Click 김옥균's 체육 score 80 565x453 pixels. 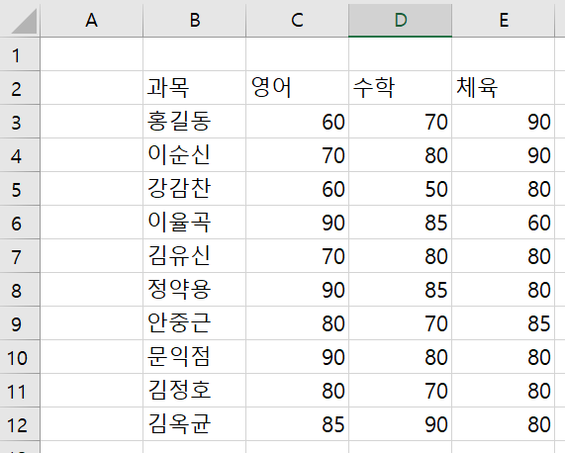point(504,424)
